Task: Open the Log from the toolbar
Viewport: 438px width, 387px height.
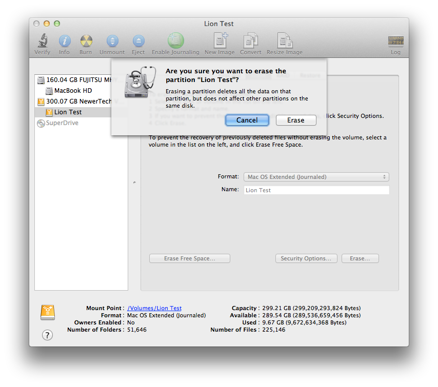Action: click(x=395, y=40)
